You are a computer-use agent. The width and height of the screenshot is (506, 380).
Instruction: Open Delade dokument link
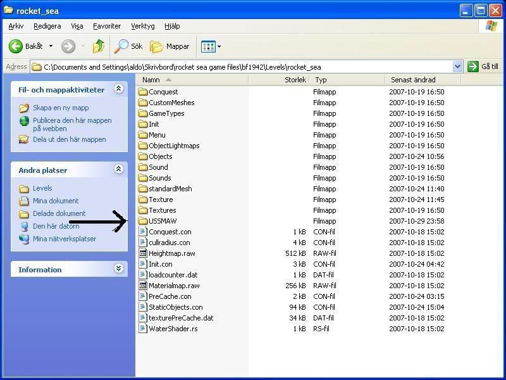click(x=59, y=213)
